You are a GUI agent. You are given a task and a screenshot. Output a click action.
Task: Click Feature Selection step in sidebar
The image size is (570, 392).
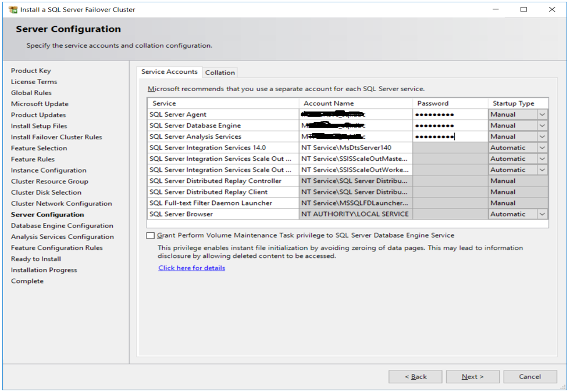coord(39,148)
